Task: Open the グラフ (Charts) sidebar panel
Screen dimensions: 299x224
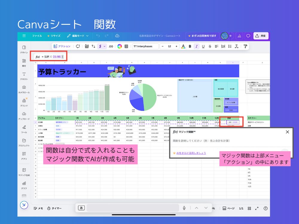Action: coord(24,184)
